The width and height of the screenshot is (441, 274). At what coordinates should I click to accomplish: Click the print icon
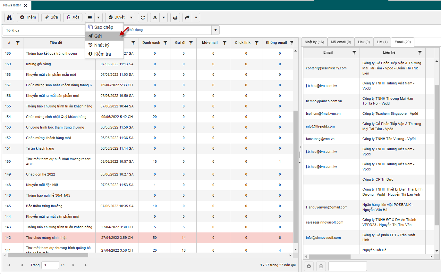(x=175, y=17)
